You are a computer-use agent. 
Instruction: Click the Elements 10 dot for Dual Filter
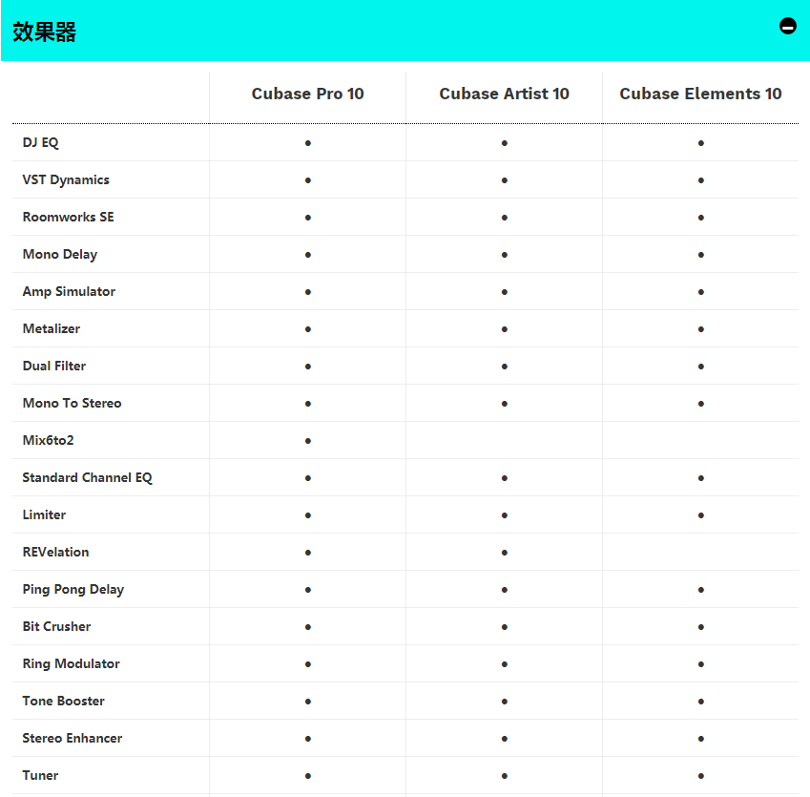(x=701, y=367)
